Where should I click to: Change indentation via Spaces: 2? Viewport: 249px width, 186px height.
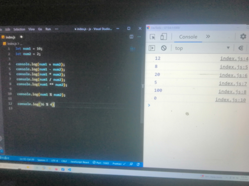42,160
